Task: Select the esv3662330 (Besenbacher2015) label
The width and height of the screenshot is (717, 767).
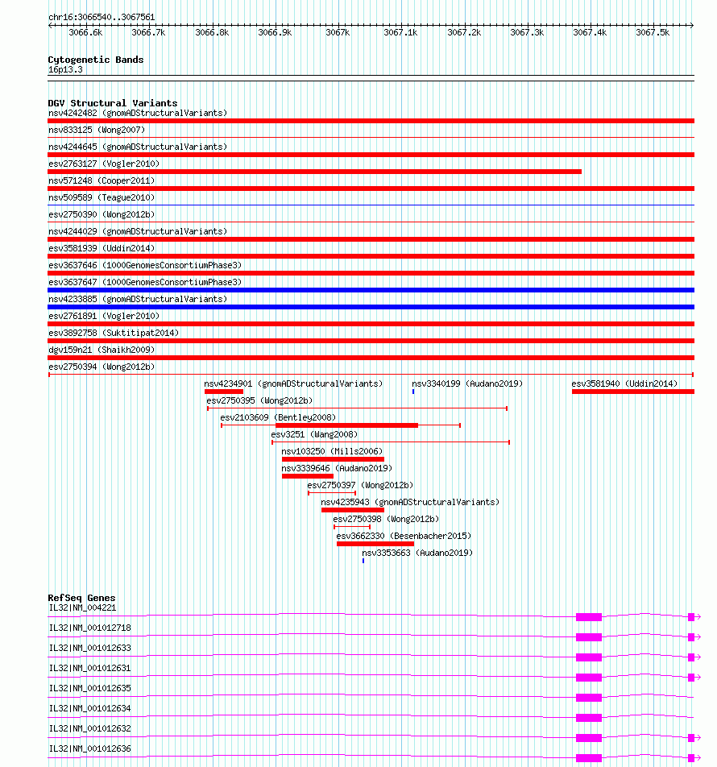Action: coord(404,536)
